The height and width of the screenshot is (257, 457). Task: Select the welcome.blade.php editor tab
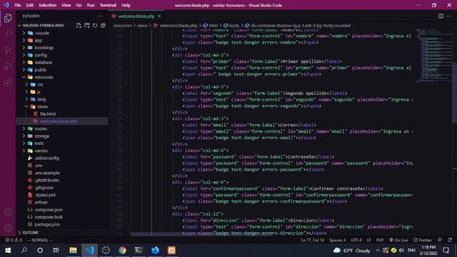136,16
